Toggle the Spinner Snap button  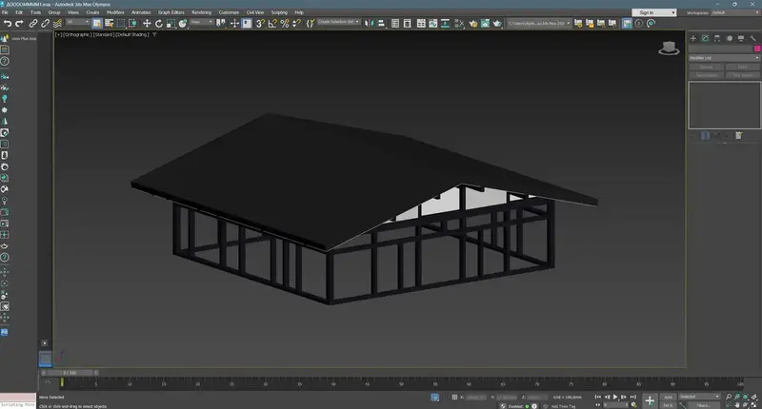pos(296,23)
